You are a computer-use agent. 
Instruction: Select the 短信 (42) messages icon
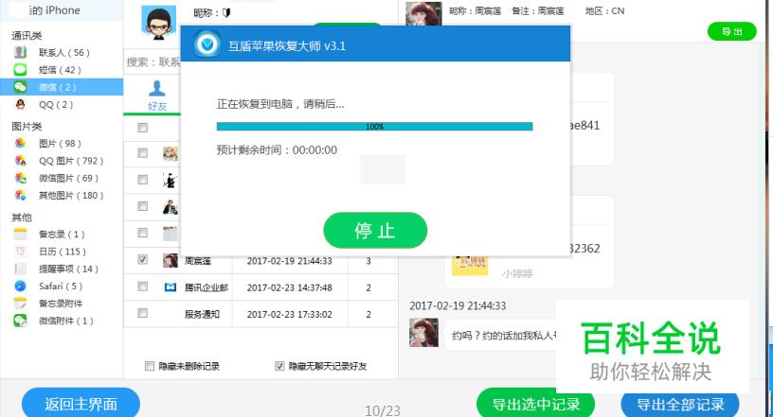click(20, 69)
